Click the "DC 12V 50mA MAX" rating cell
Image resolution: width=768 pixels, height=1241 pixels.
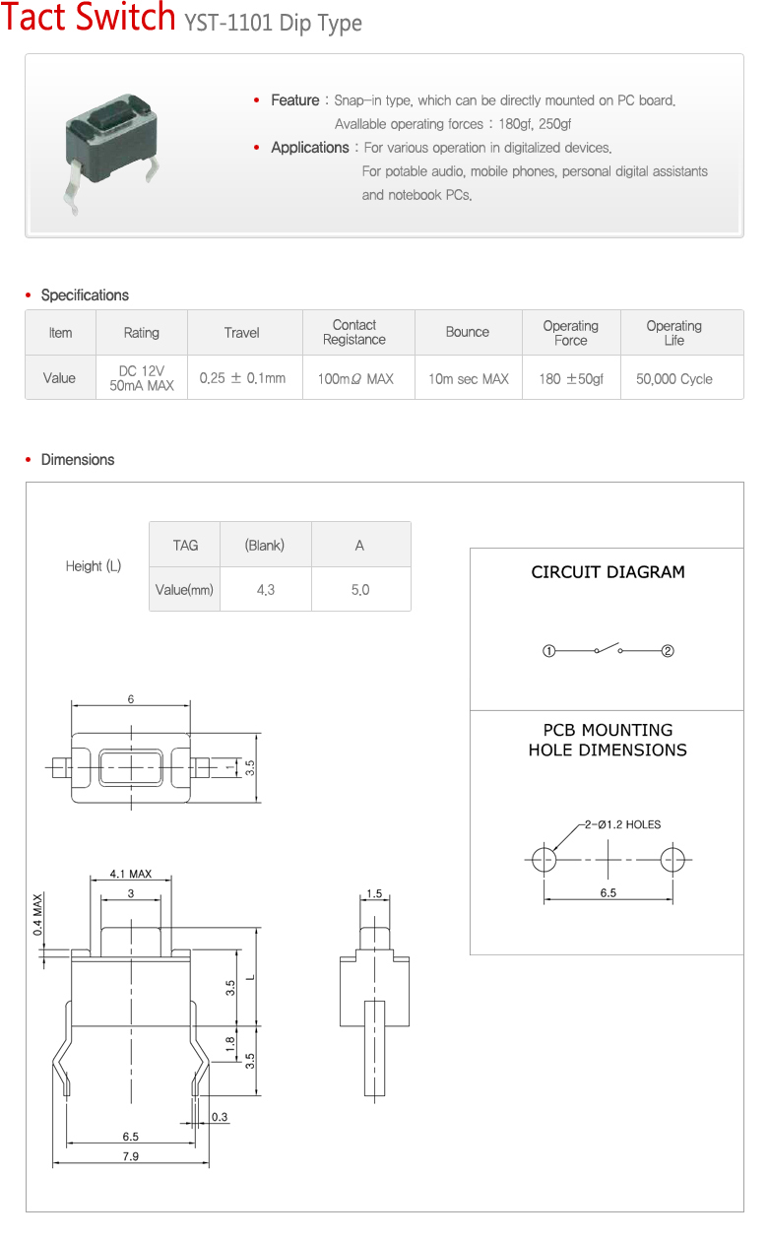[x=141, y=378]
